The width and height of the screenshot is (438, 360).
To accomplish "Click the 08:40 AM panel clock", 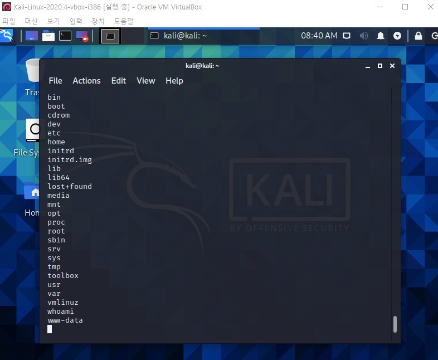I will (319, 36).
